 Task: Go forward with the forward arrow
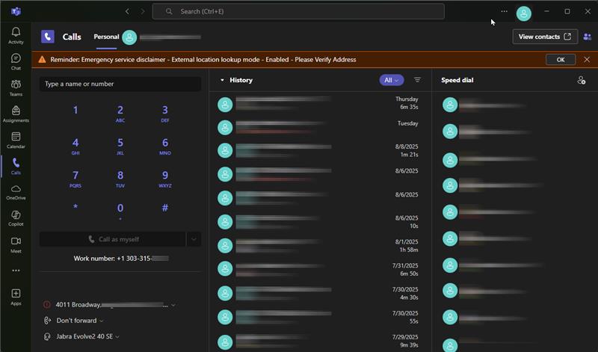(x=143, y=11)
